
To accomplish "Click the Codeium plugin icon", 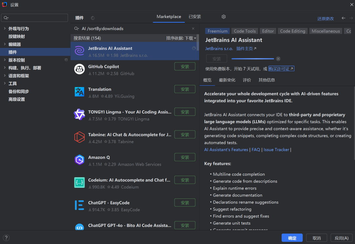I will click(x=80, y=183).
